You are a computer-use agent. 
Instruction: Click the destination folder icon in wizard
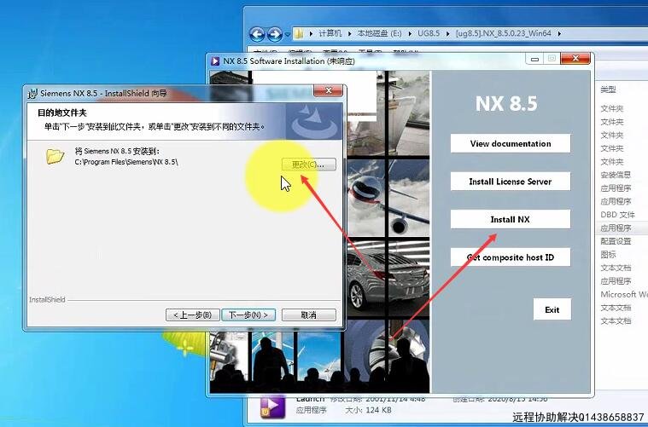pos(55,156)
